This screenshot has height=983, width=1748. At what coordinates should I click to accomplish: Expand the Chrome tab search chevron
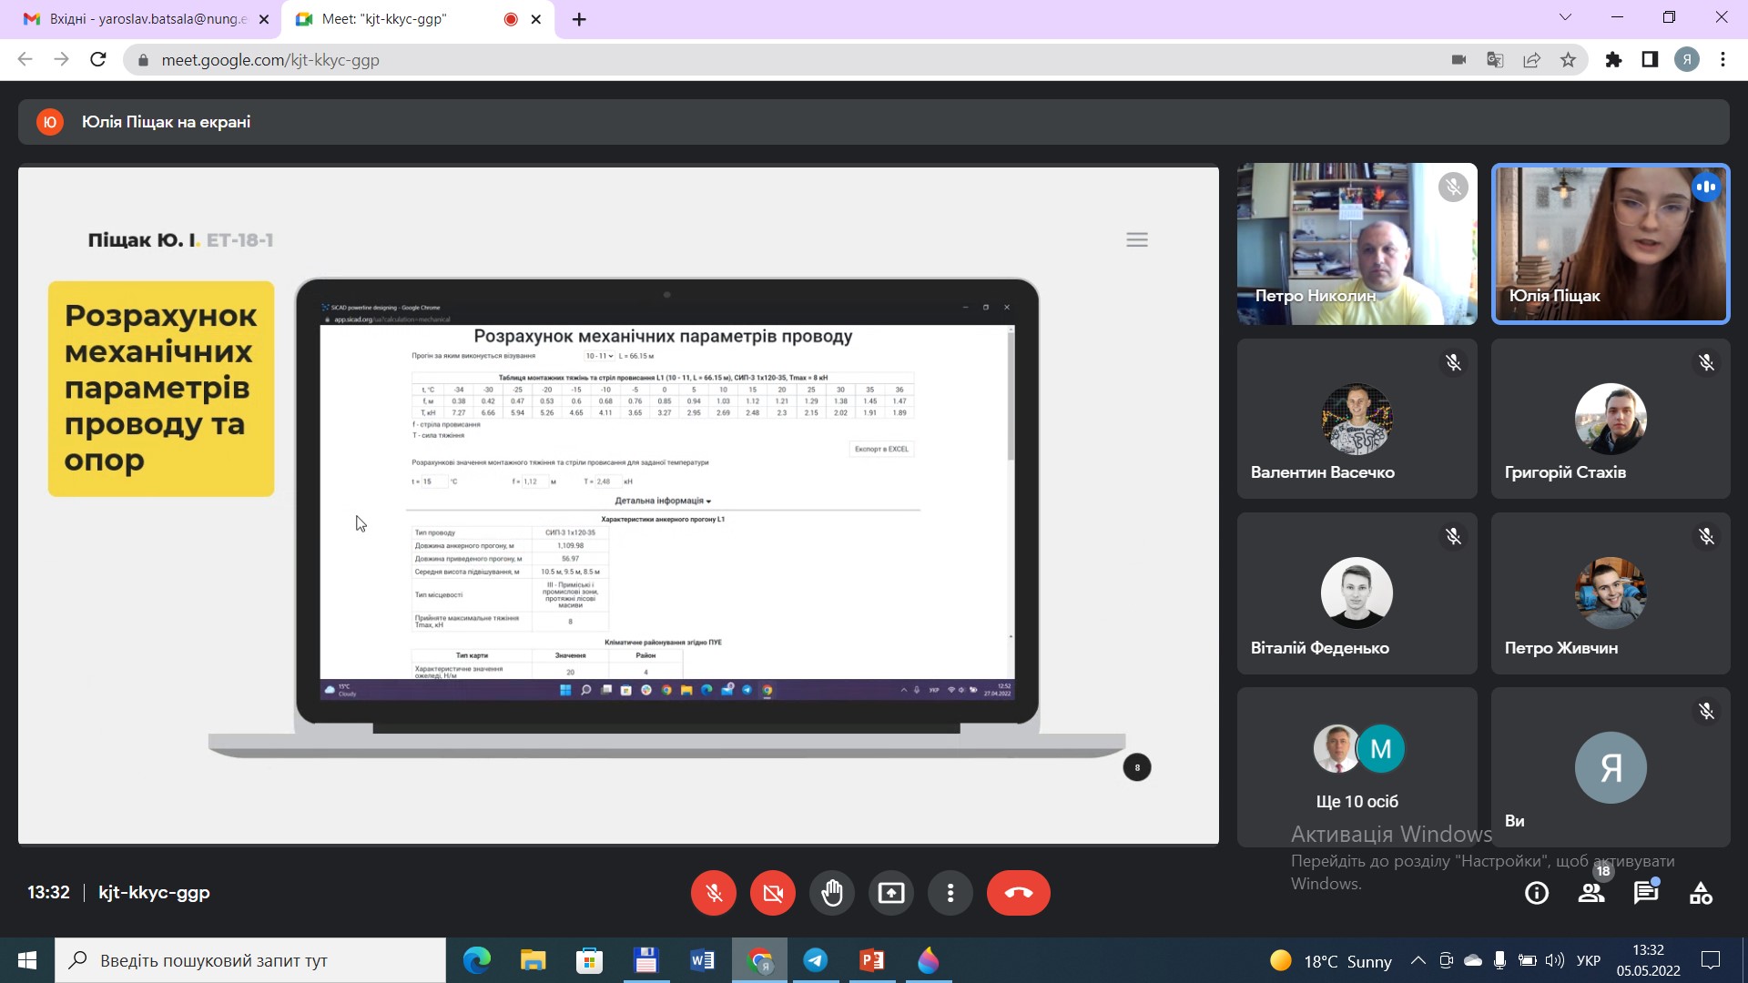(1565, 17)
